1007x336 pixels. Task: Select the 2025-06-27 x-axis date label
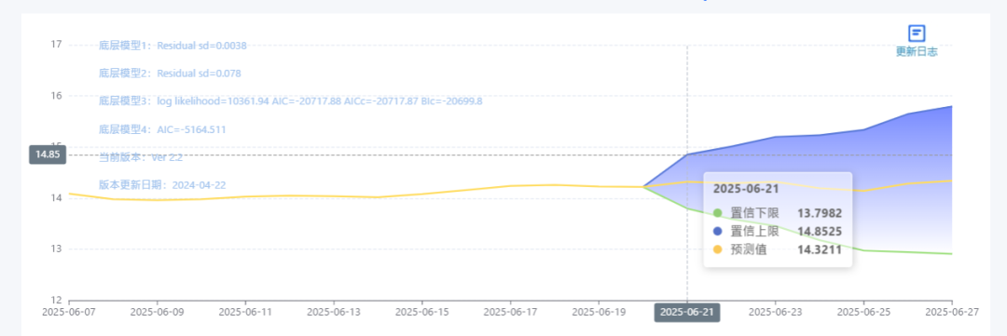click(952, 313)
